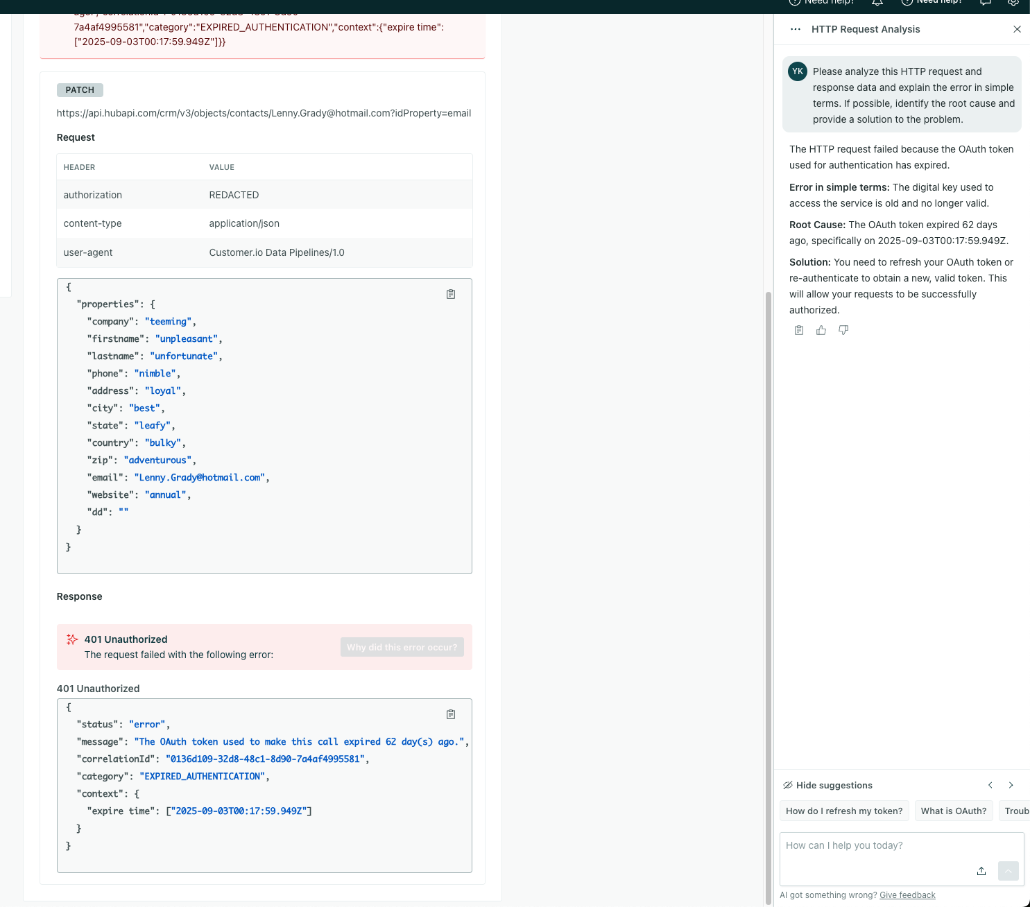Screen dimensions: 1030x907
Task: Attach a file with the upload icon
Action: (981, 872)
